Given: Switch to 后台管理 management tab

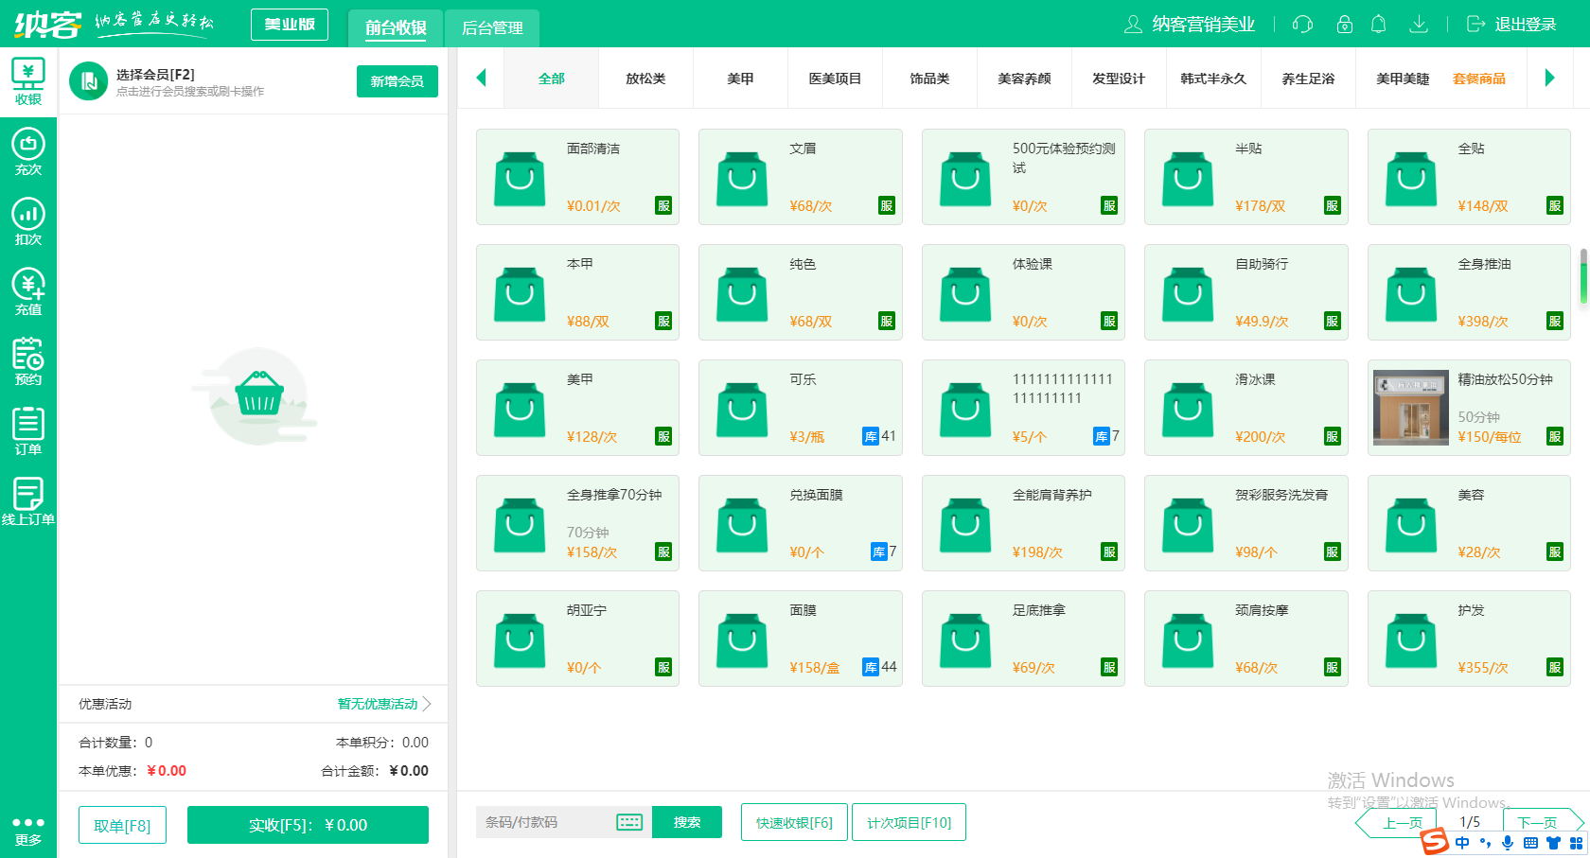Looking at the screenshot, I should (x=492, y=29).
